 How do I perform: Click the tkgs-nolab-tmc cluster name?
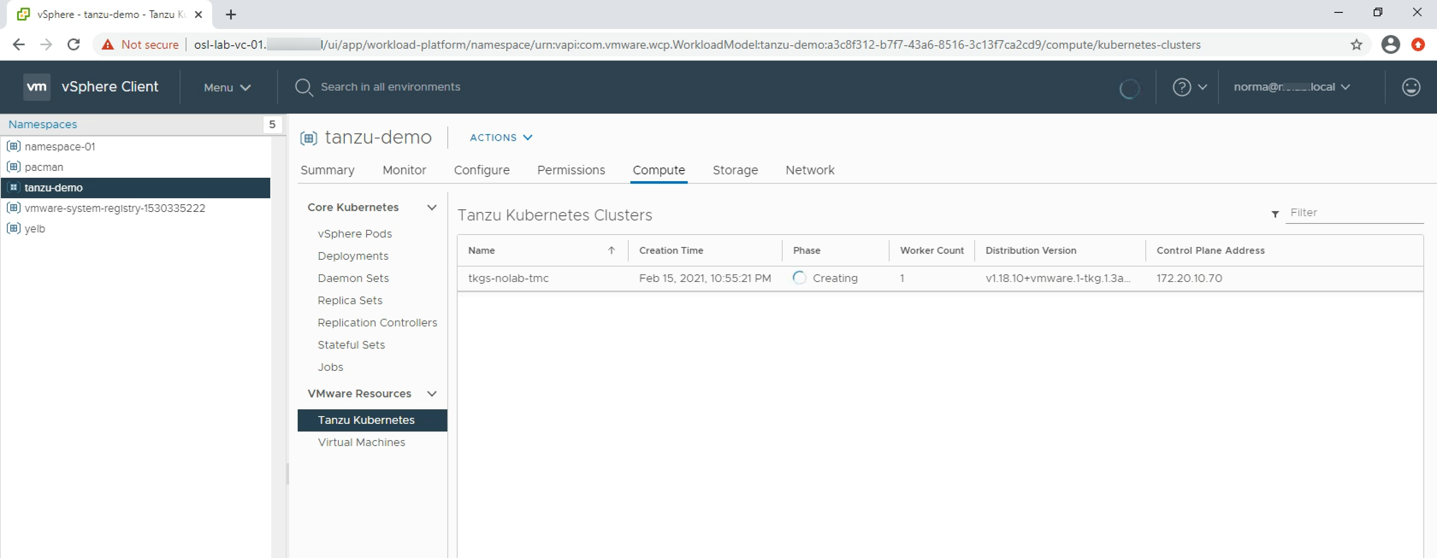click(508, 278)
